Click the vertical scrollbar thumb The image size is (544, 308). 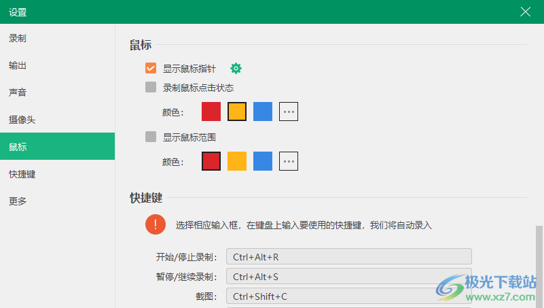539,267
